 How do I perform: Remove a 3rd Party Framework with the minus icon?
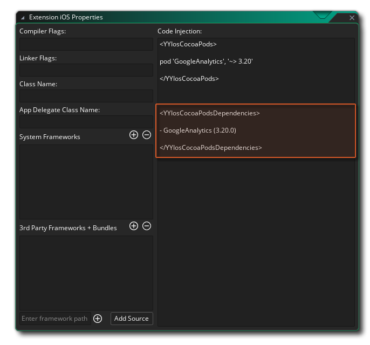tap(147, 226)
